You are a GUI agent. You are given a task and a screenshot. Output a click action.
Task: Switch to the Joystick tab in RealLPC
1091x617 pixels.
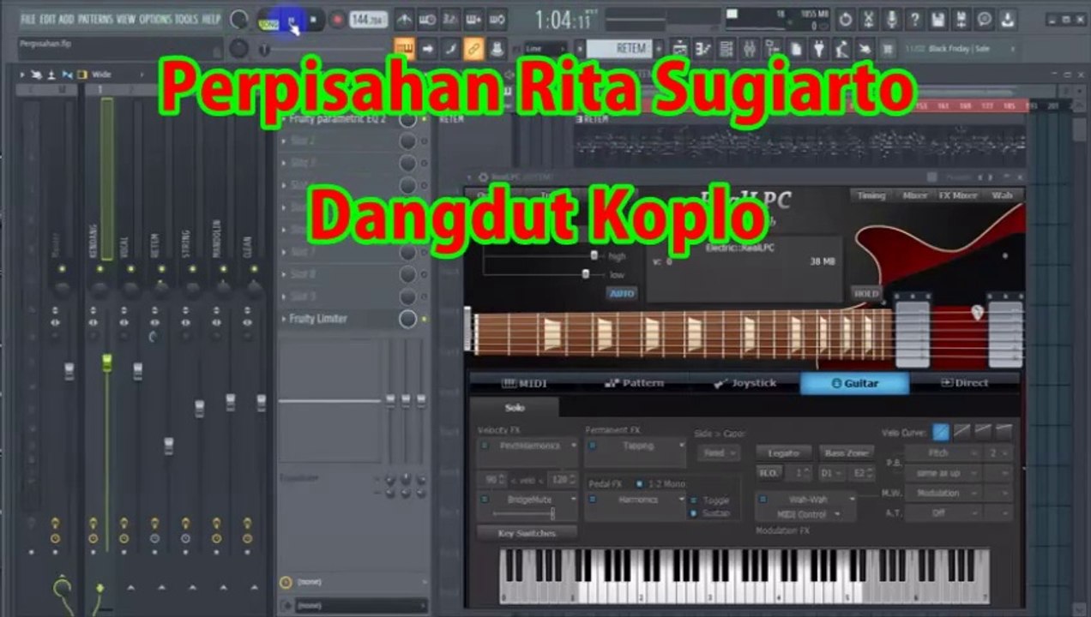[744, 383]
